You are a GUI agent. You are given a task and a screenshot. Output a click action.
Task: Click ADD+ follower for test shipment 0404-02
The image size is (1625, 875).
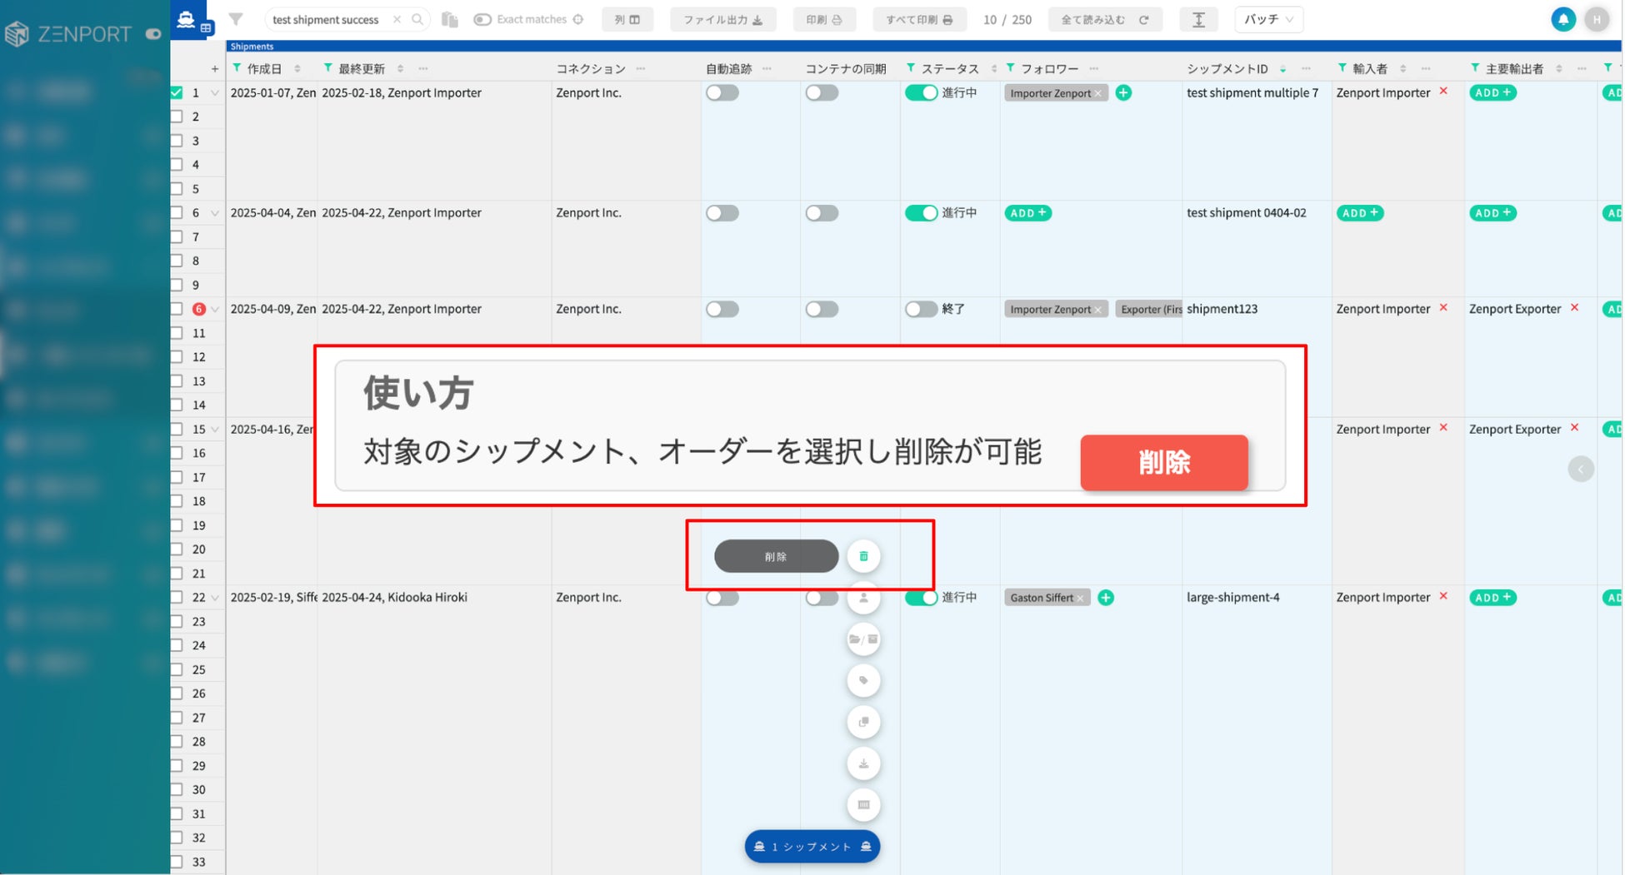[1028, 213]
